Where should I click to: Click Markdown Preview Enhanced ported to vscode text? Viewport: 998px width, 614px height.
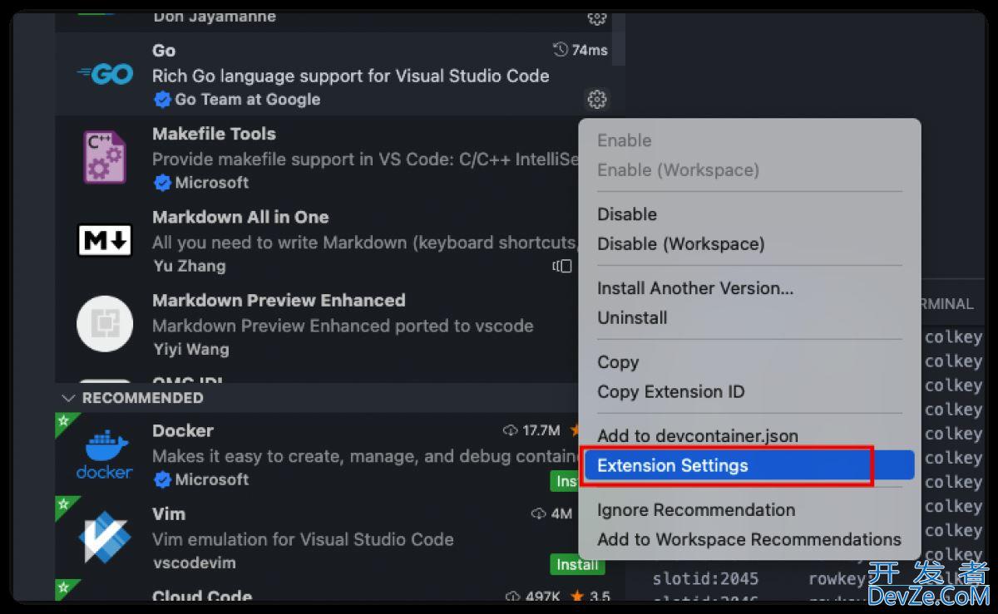click(x=343, y=326)
